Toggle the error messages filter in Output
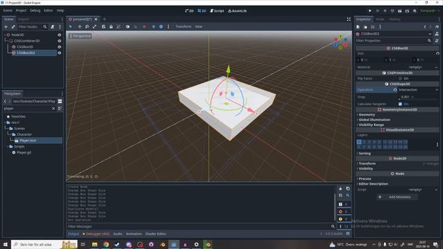The width and height of the screenshot is (443, 249). point(344,212)
